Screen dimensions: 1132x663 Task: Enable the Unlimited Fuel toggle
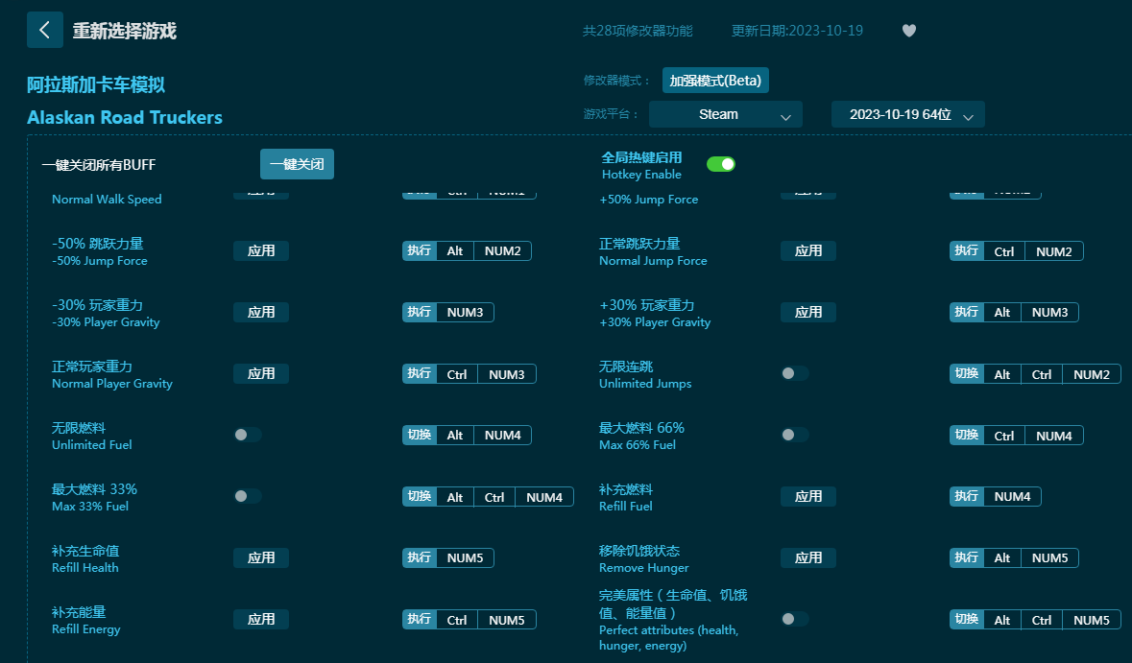[x=247, y=435]
